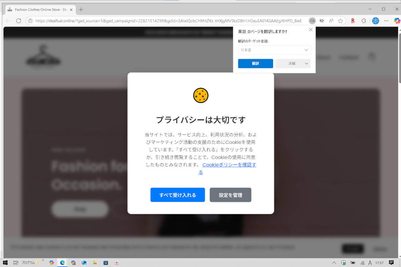Open Microsoft 365 Copilot taskbar icon
401x267 pixels.
[x=73, y=263]
